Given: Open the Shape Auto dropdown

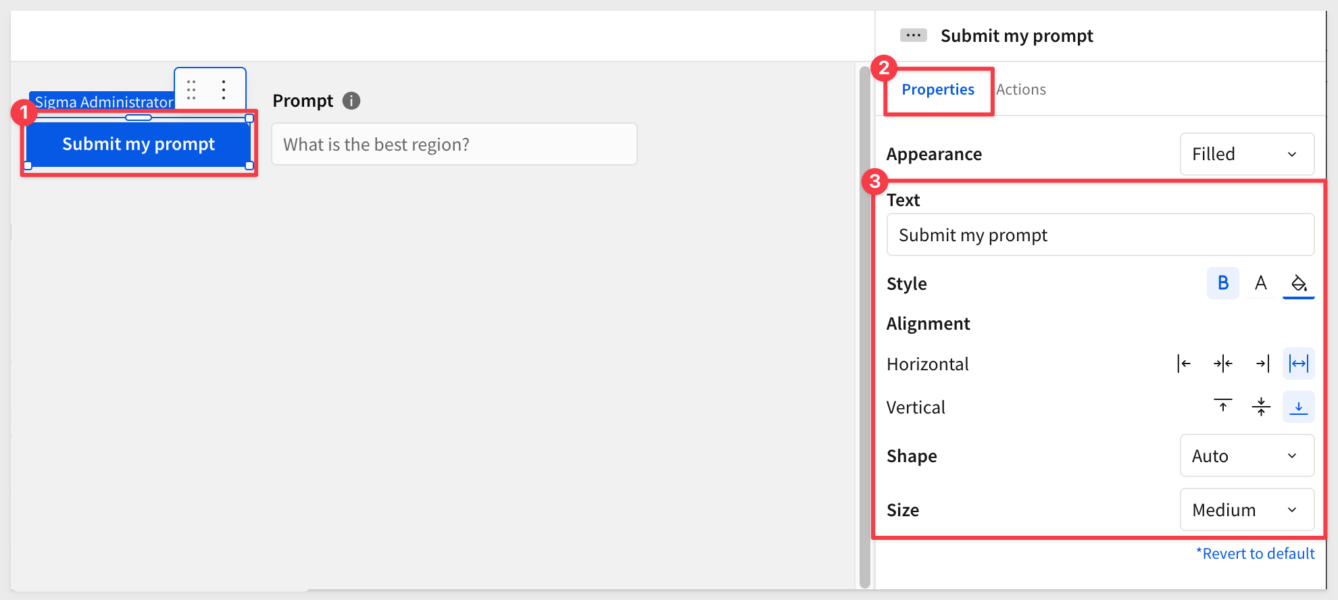Looking at the screenshot, I should coord(1247,456).
